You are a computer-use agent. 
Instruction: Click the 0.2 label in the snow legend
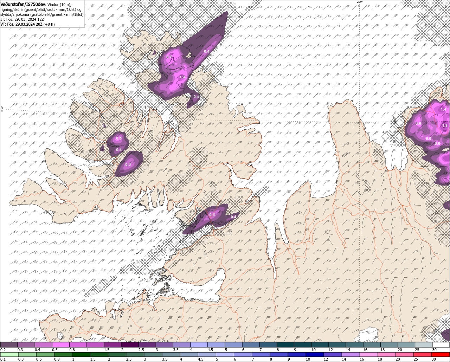(3, 350)
